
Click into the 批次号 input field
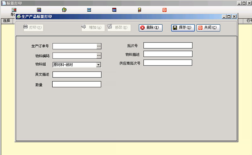click(x=168, y=45)
